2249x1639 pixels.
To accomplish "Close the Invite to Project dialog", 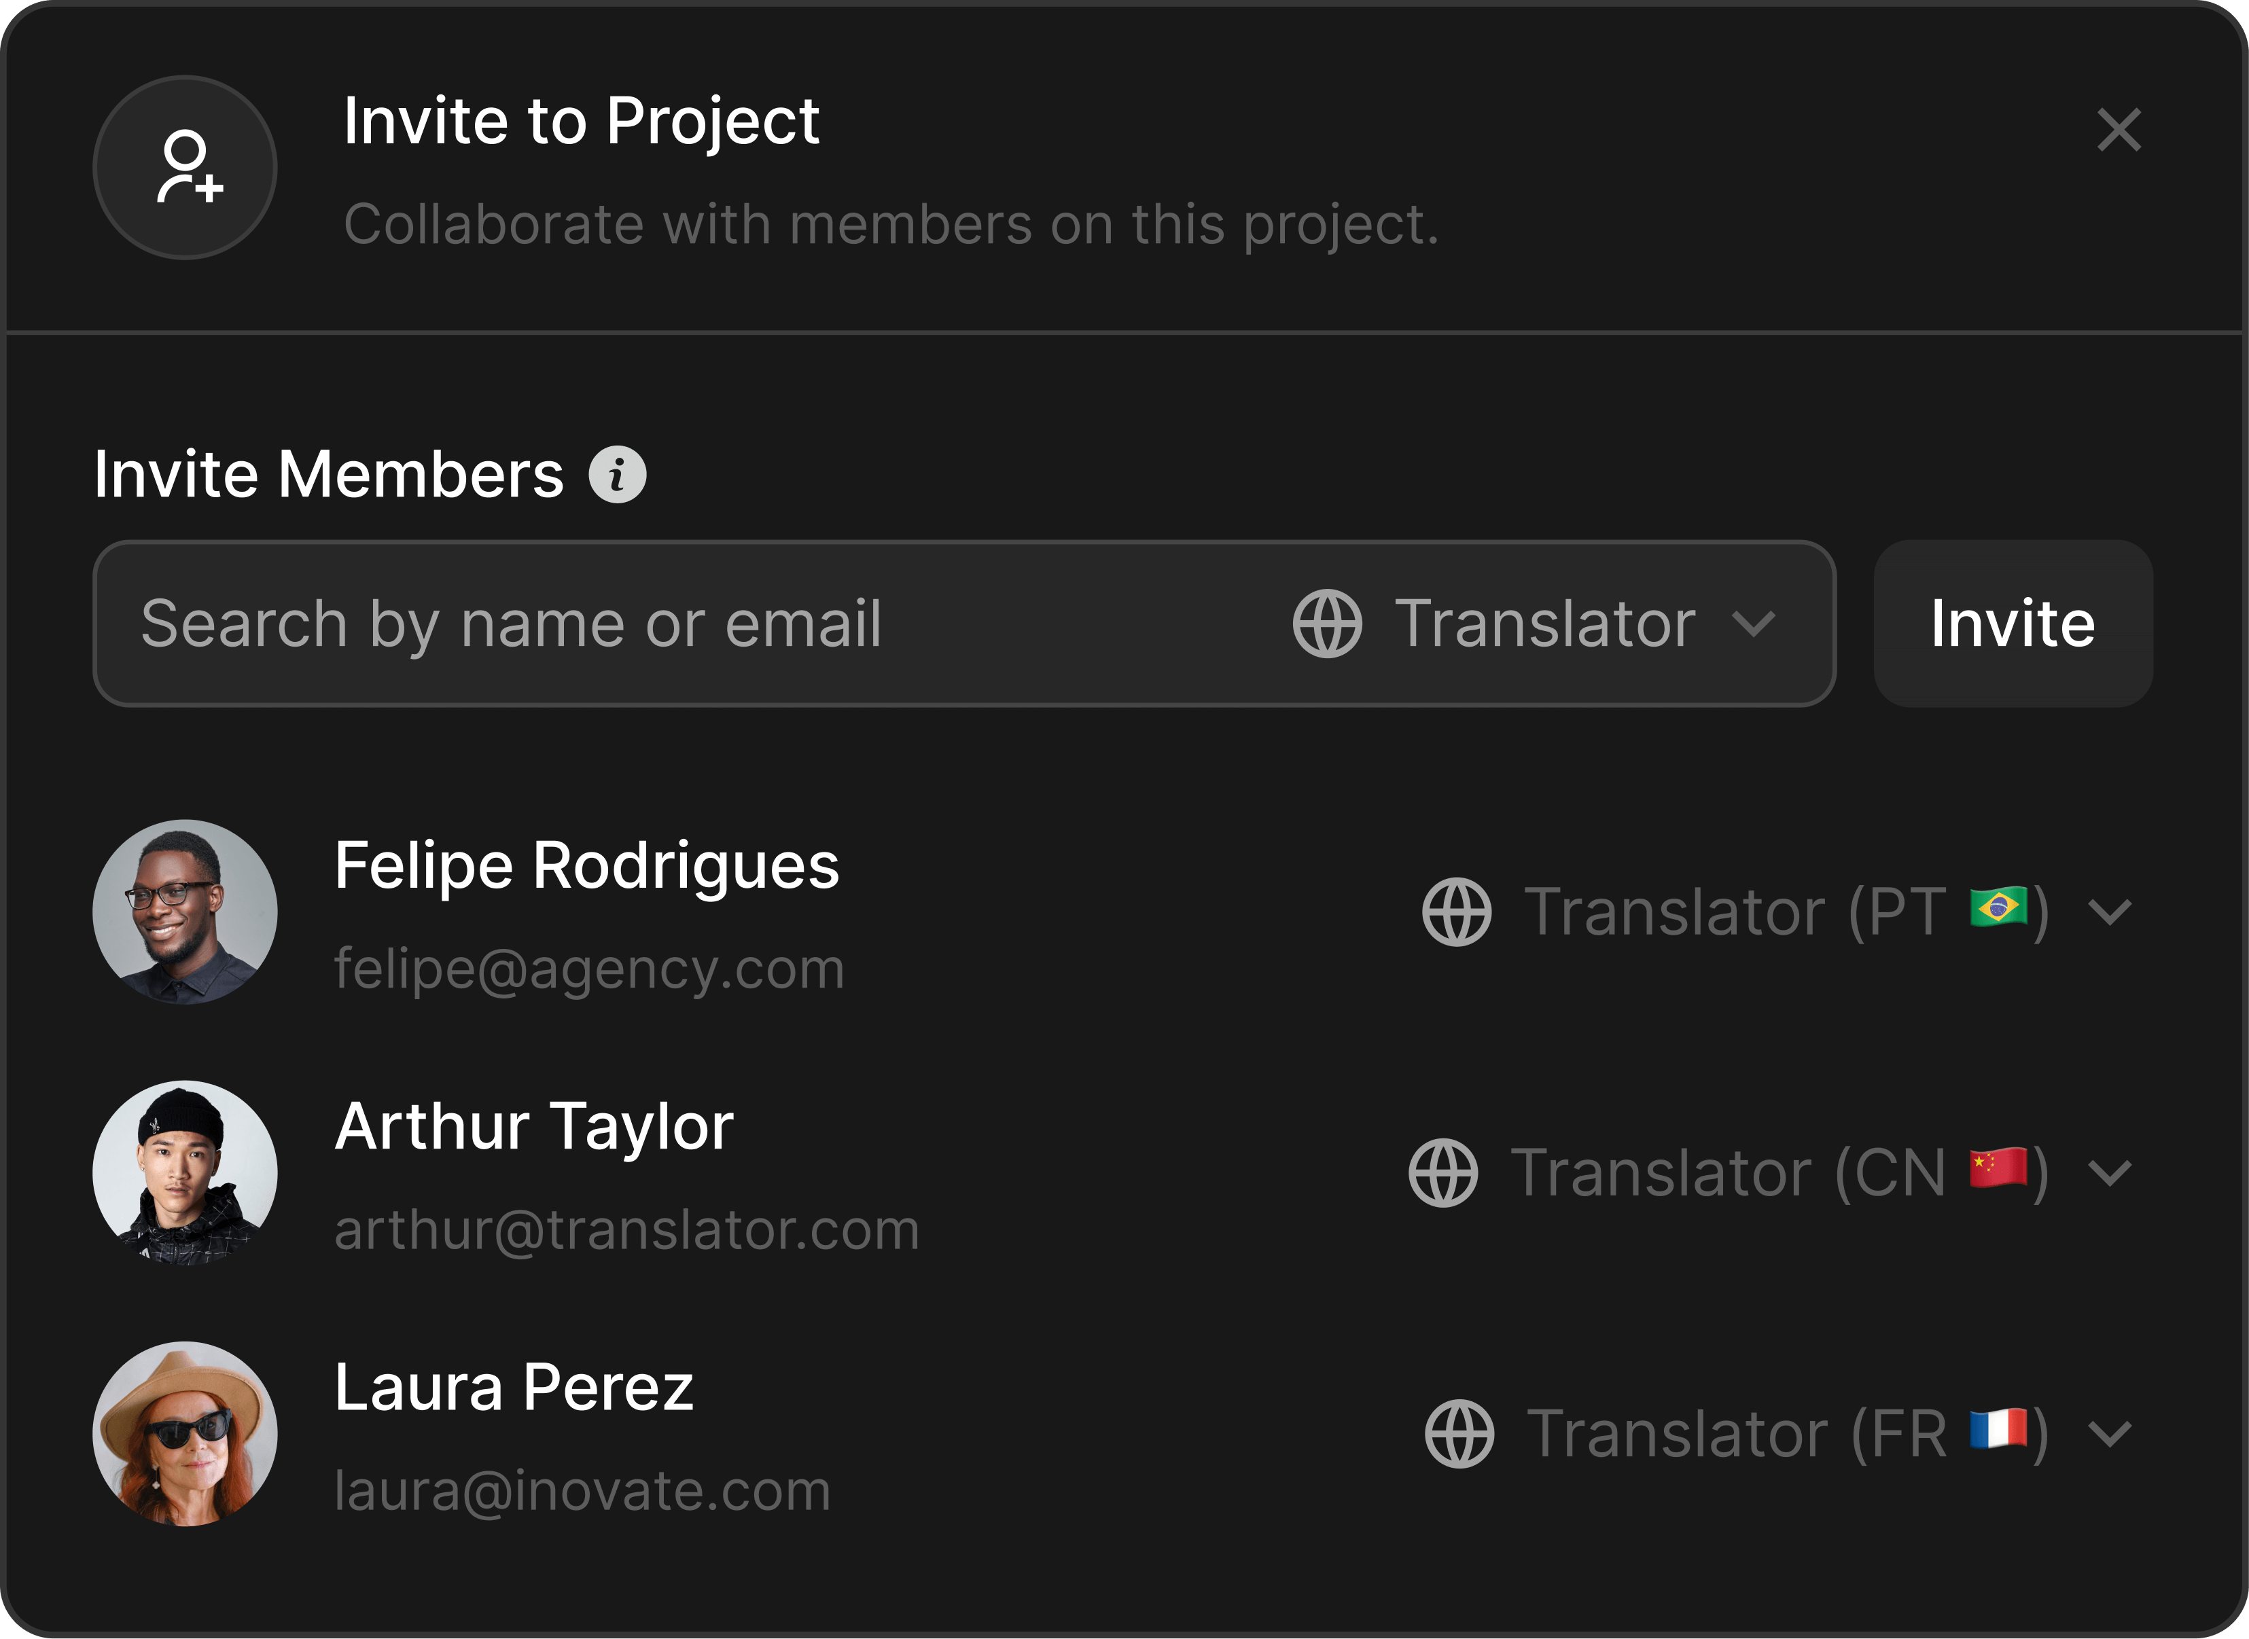I will (2119, 130).
